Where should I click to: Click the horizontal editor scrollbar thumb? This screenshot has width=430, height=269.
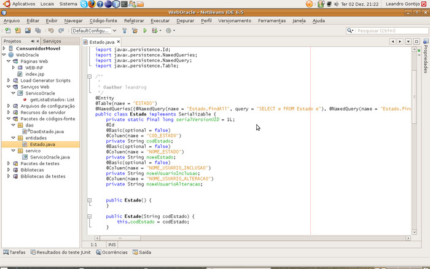(x=120, y=238)
